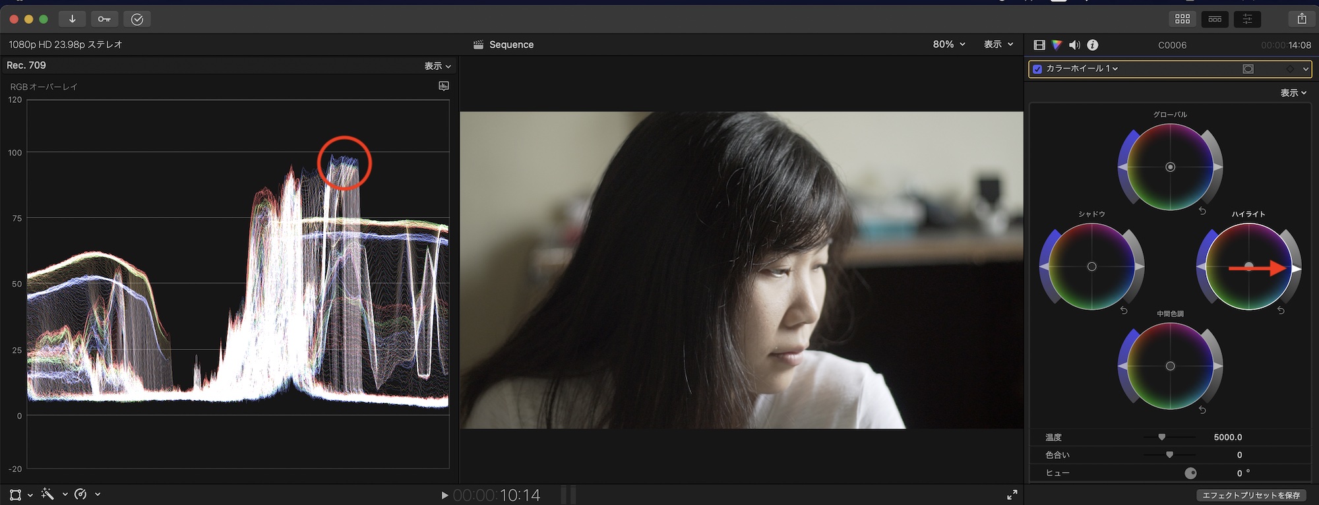Viewport: 1319px width, 505px height.
Task: Open the Transform tool dropdown arrow
Action: click(x=30, y=494)
